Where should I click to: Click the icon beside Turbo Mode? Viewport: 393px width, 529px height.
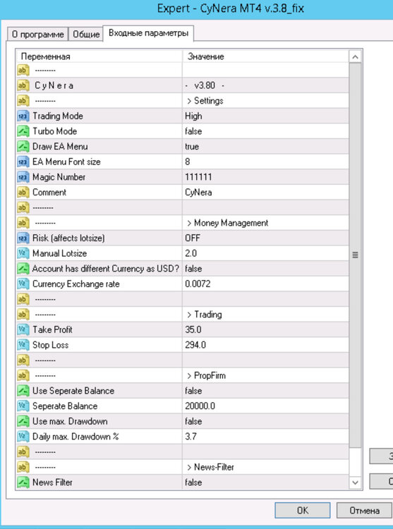tap(23, 131)
